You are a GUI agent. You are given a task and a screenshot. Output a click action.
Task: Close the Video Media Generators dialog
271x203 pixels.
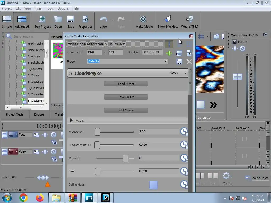191,36
